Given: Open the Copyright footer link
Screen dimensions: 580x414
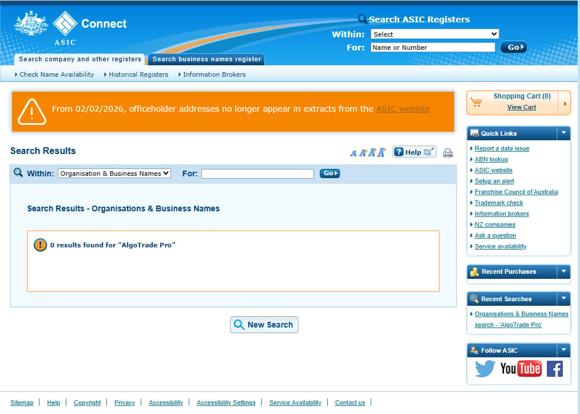Looking at the screenshot, I should pyautogui.click(x=87, y=403).
